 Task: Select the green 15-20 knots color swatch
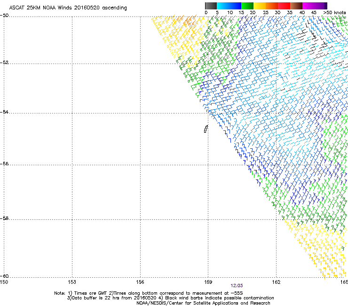click(247, 6)
